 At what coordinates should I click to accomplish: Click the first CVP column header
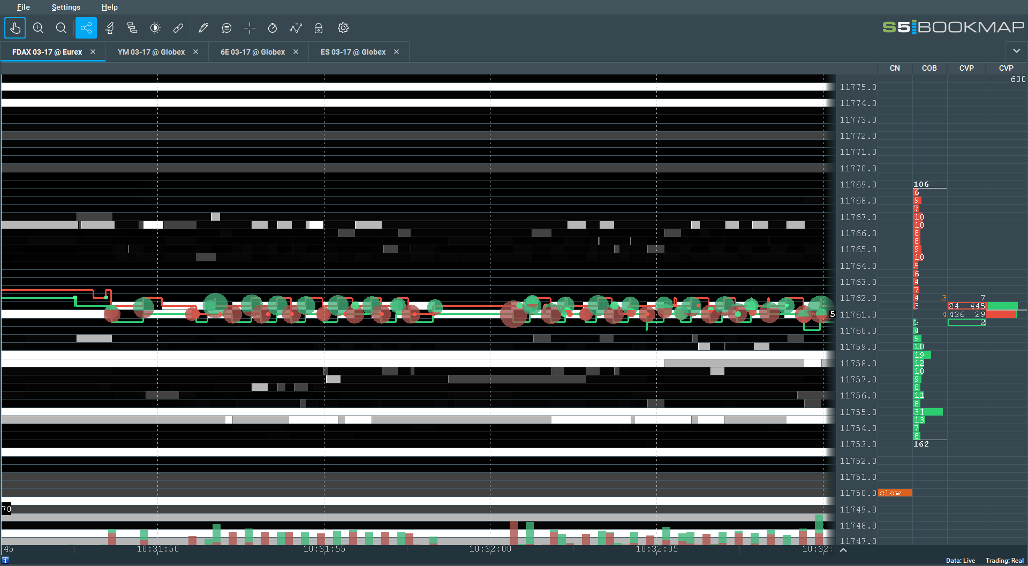click(x=966, y=68)
